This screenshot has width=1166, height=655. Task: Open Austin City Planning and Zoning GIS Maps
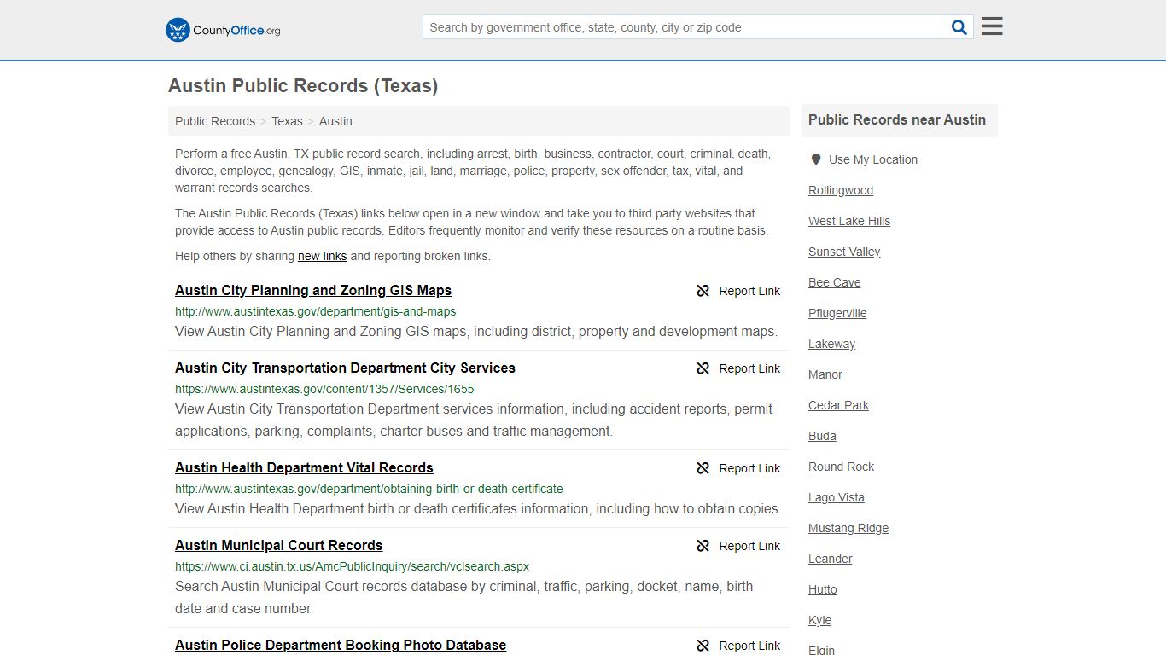click(313, 290)
